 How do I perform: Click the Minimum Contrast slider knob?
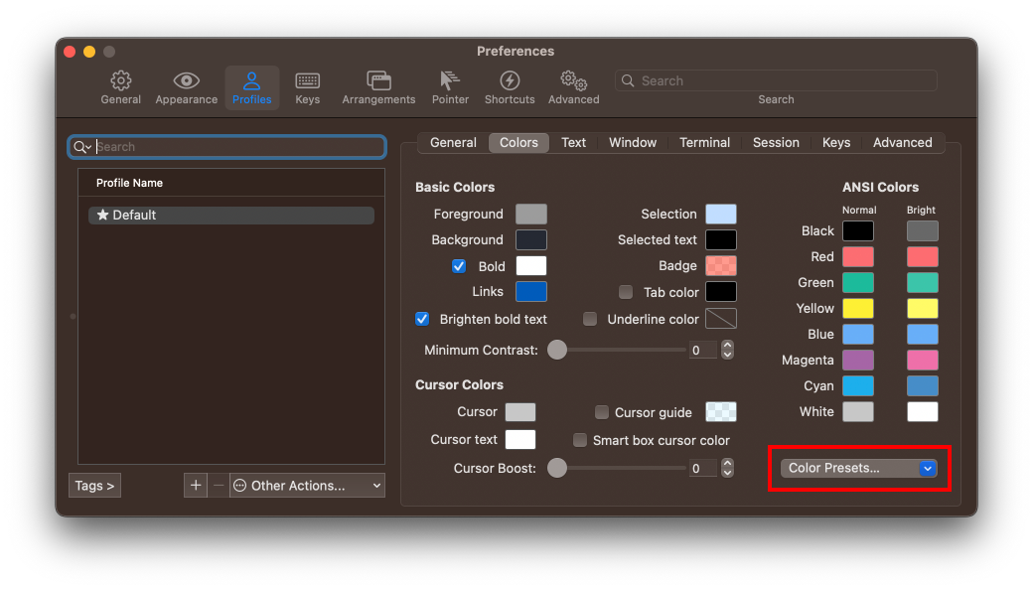click(x=557, y=350)
